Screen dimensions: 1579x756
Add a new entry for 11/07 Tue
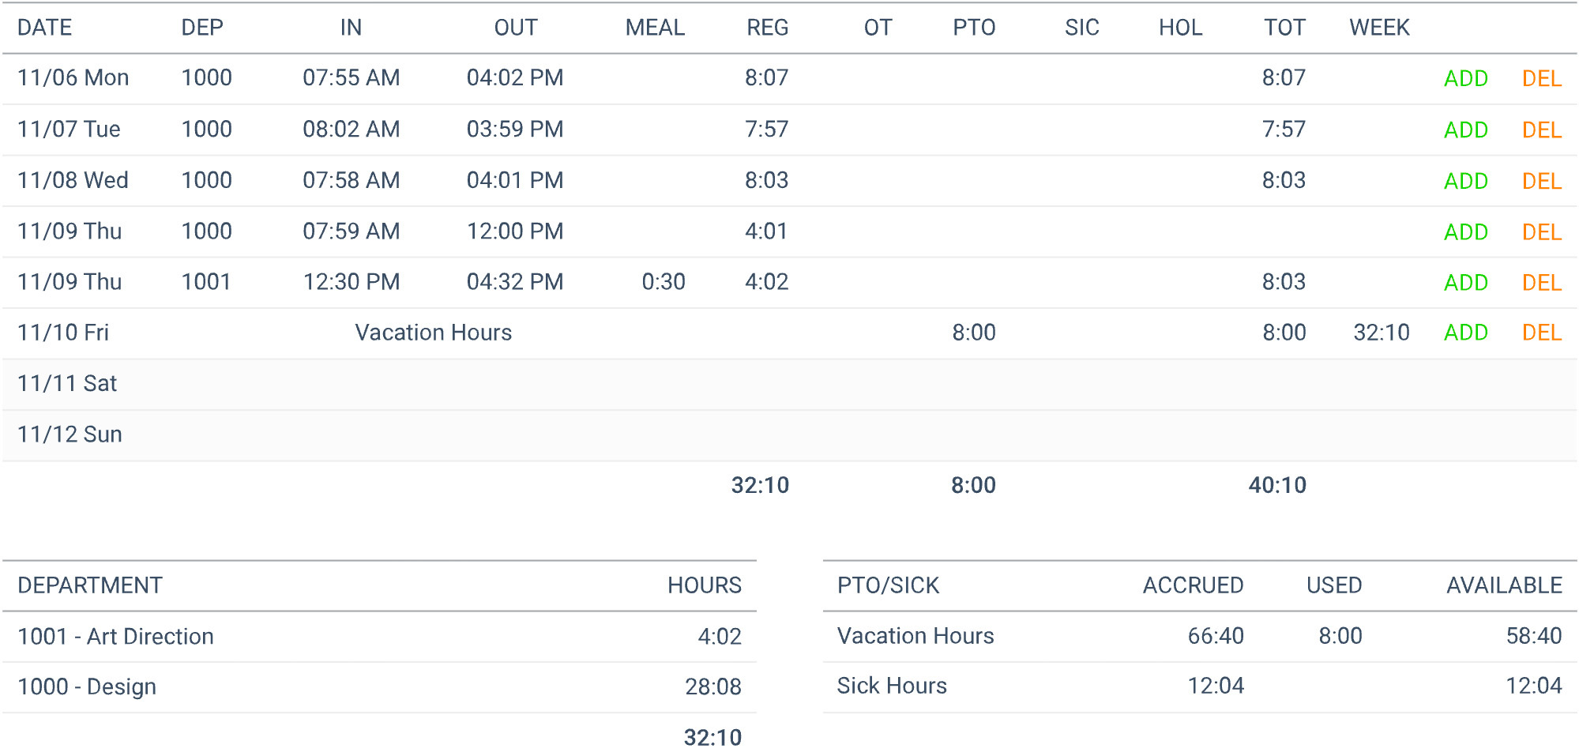click(1466, 129)
